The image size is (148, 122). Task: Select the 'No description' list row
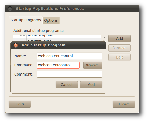pos(57,37)
